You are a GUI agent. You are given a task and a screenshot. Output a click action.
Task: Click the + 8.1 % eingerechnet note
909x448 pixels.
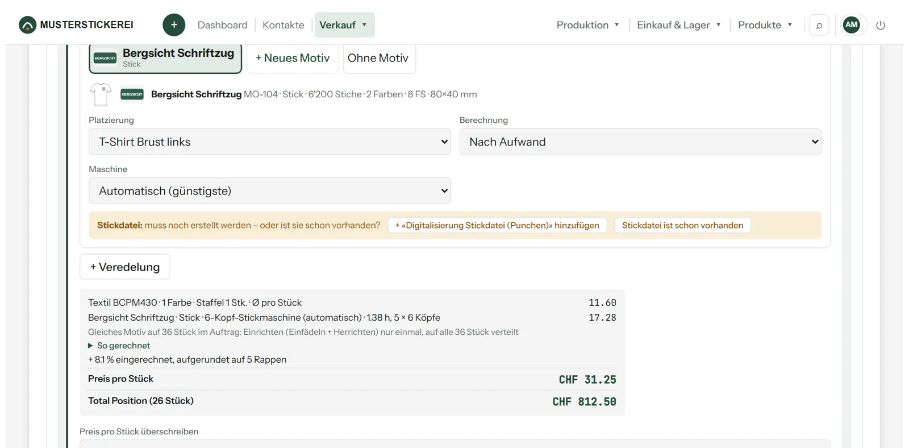pyautogui.click(x=187, y=359)
